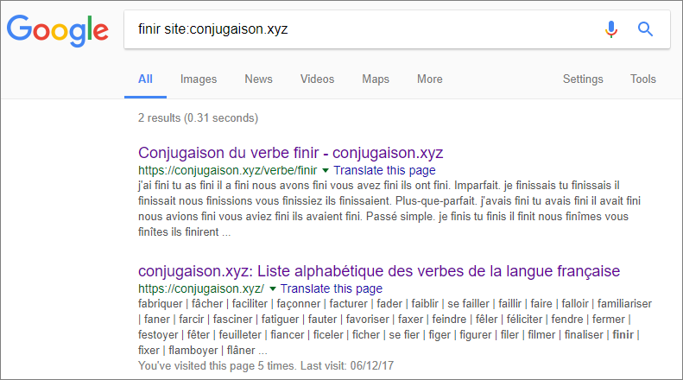
Task: Expand dropdown arrow next to conjugaison.xyz/verbe/finir URL
Action: [x=326, y=170]
